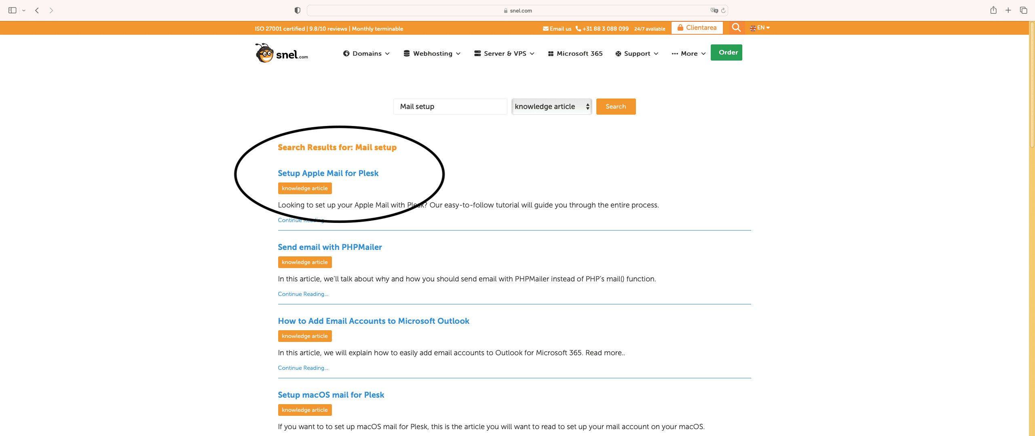Click the orange Search button
Screen dimensions: 1035x436
(615, 107)
